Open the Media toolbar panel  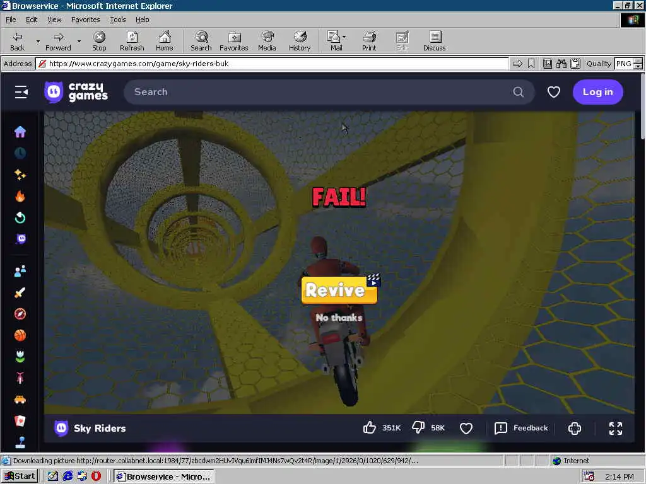(x=267, y=41)
